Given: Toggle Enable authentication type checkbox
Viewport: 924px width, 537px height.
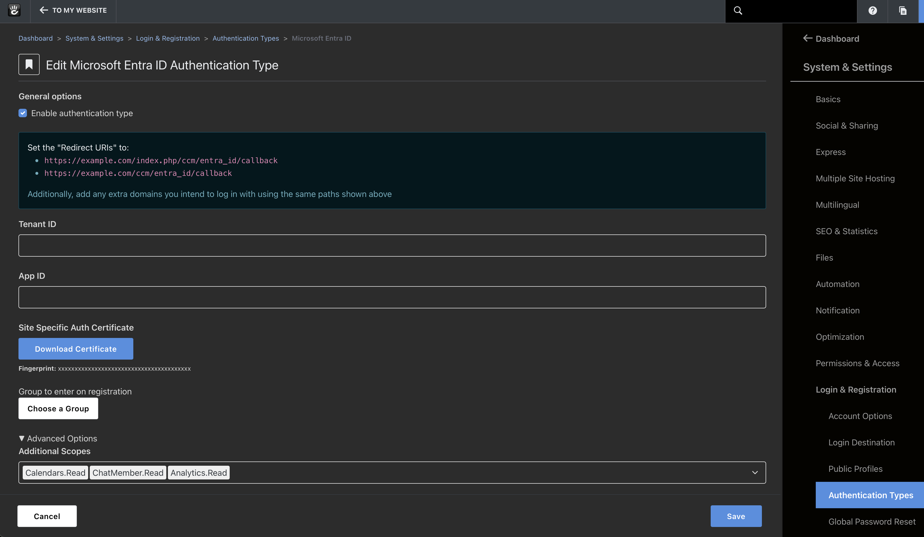Looking at the screenshot, I should (23, 113).
